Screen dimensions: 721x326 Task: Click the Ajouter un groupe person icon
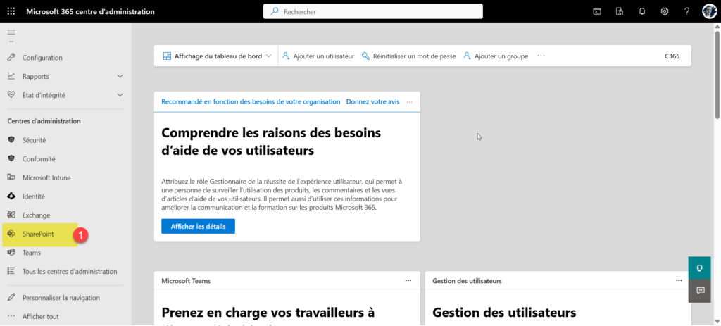tap(468, 56)
